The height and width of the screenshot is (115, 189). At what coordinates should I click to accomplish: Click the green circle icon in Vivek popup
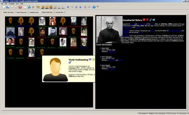pos(93,59)
